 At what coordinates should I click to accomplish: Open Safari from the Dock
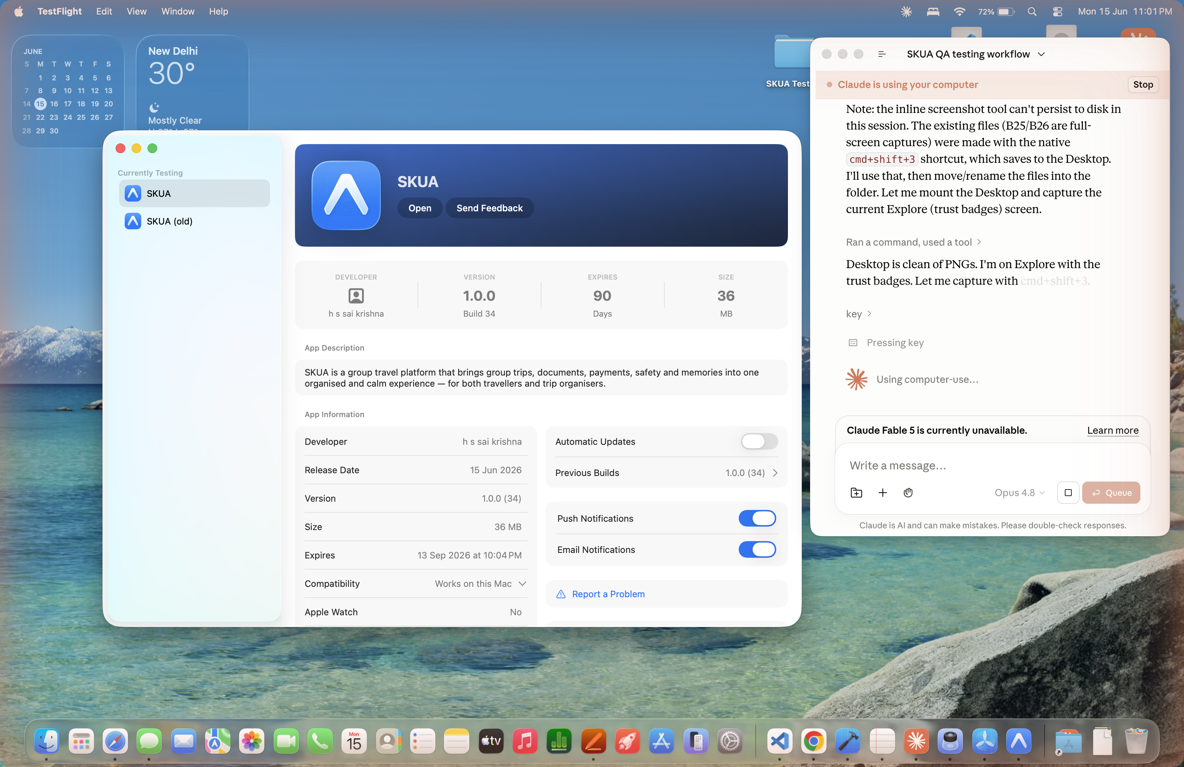click(115, 741)
